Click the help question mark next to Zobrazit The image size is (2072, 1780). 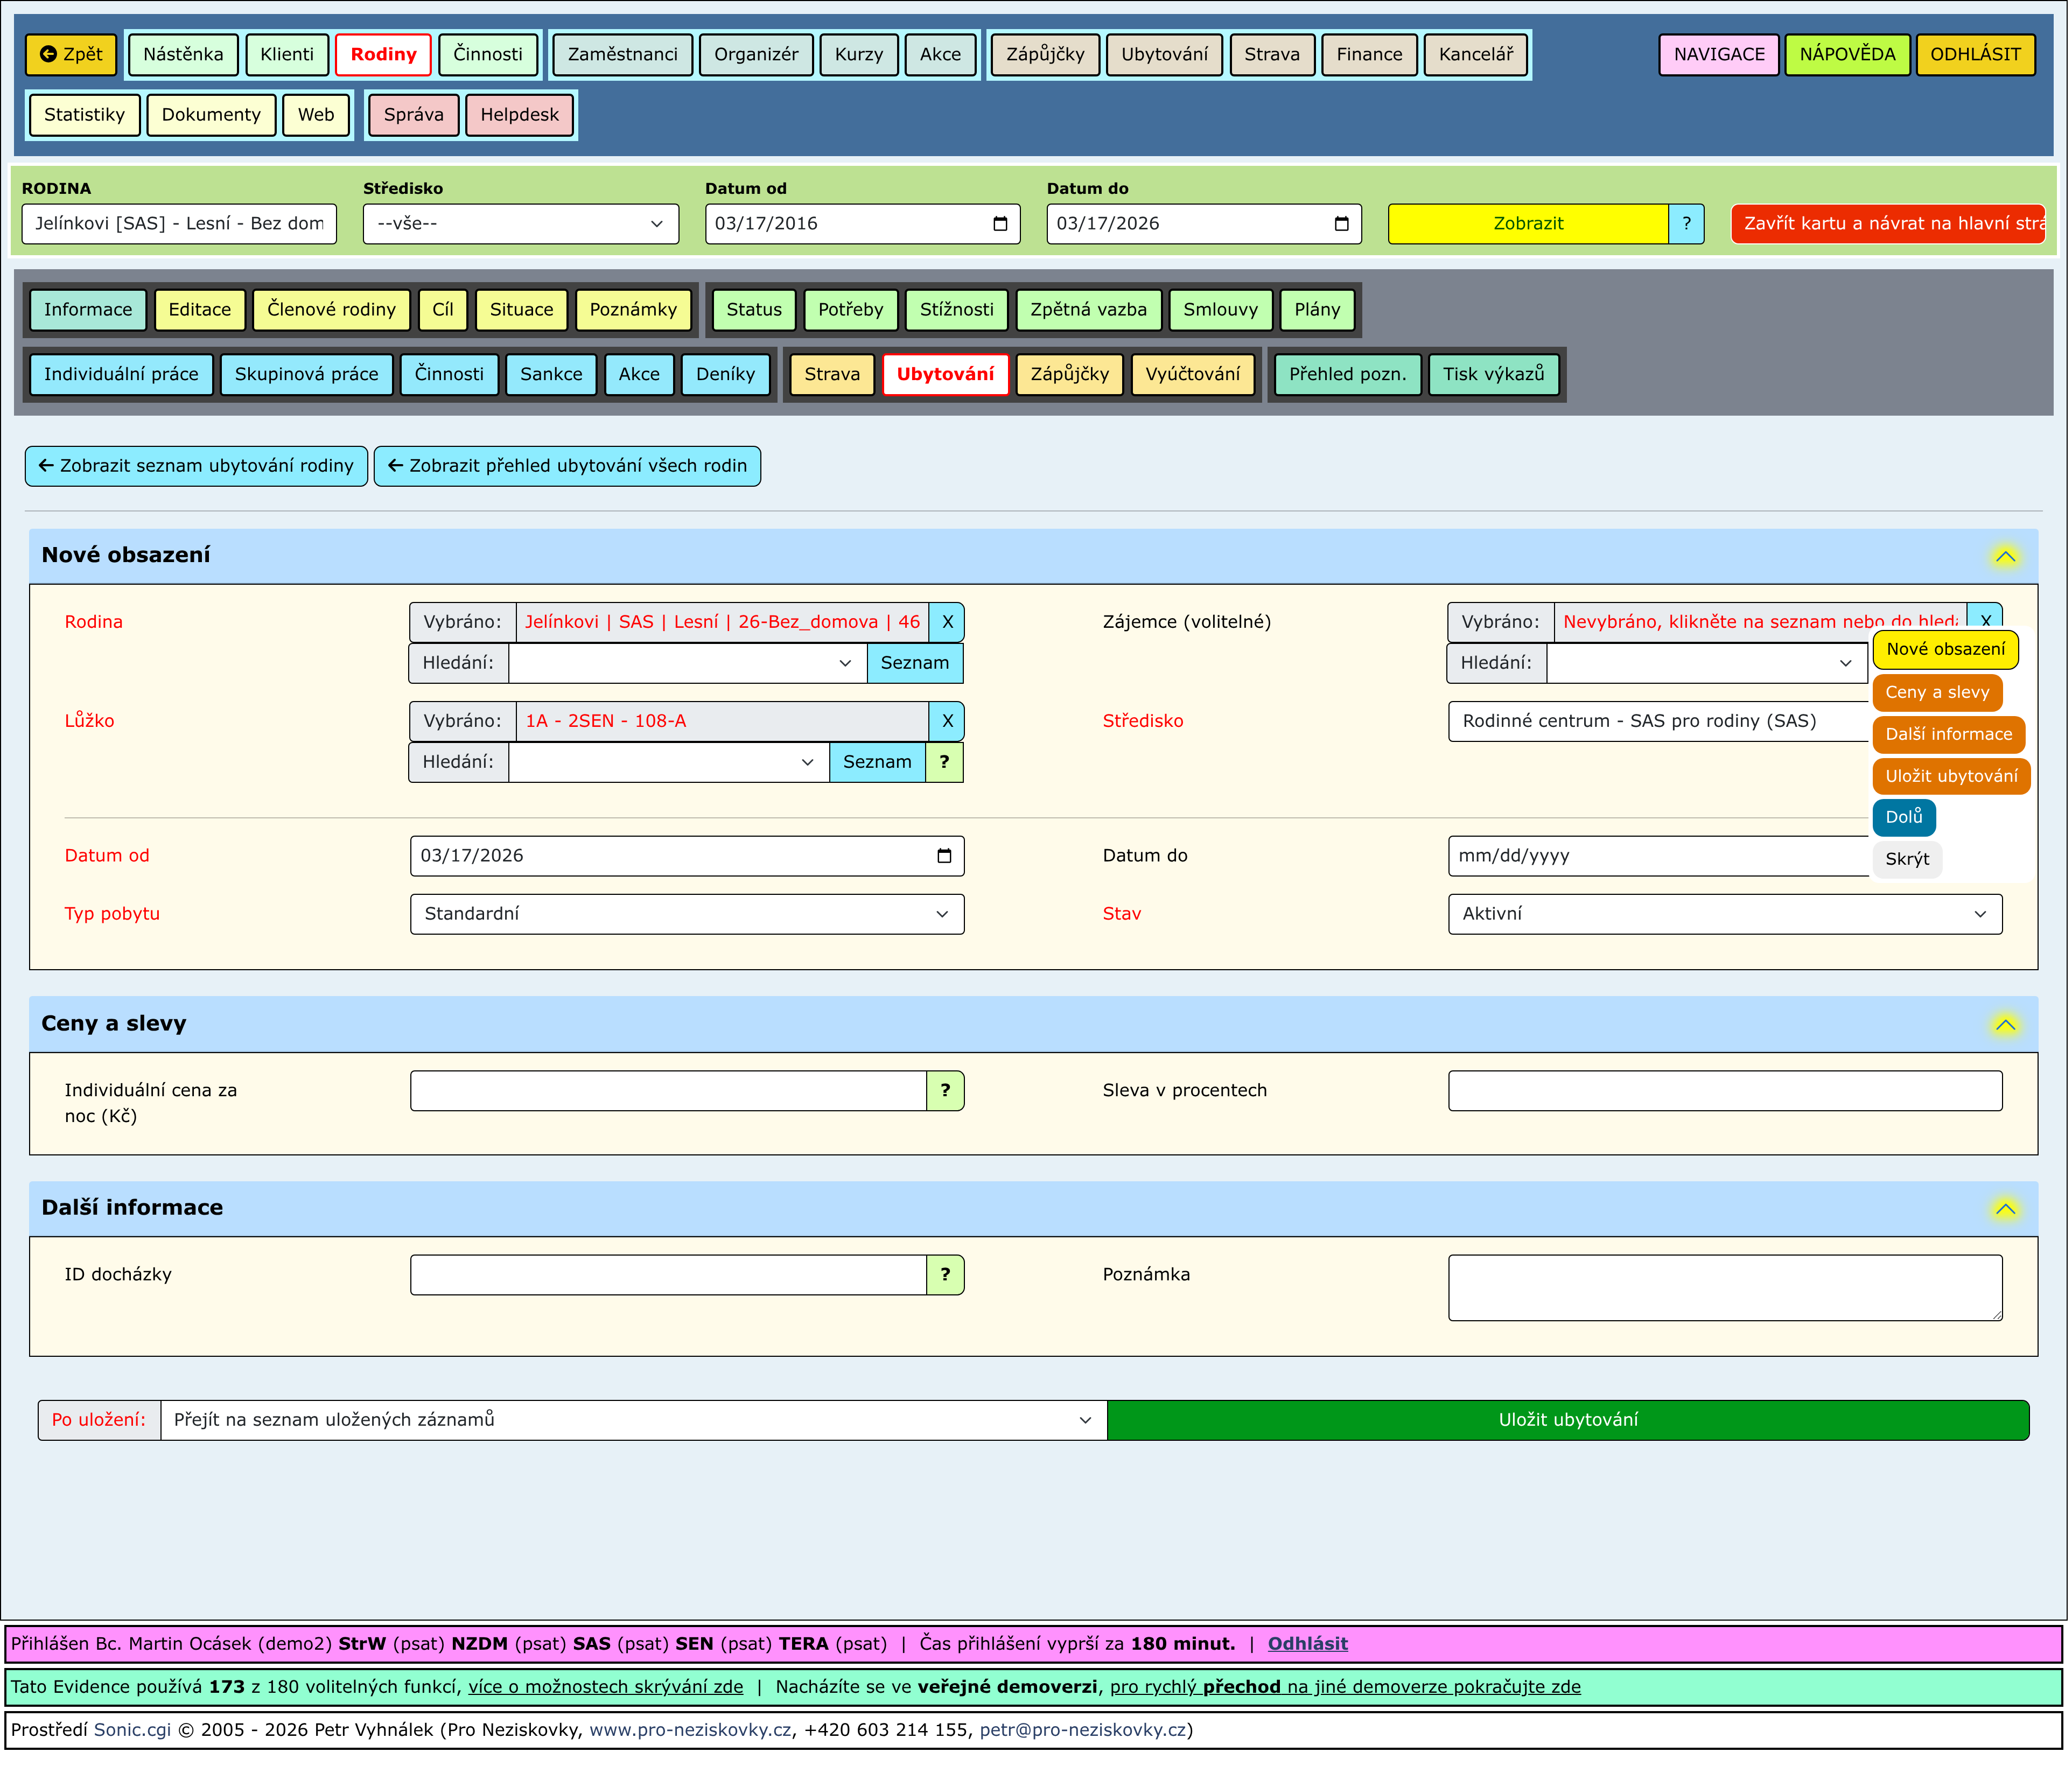point(1686,224)
